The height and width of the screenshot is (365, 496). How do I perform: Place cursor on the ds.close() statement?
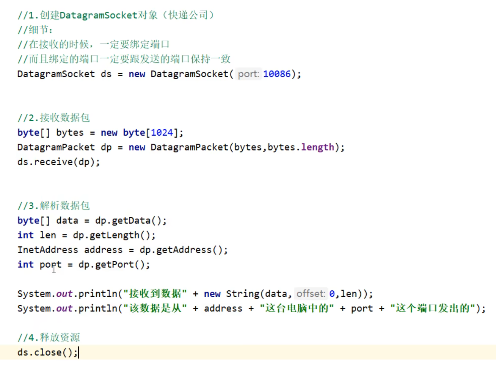click(47, 352)
